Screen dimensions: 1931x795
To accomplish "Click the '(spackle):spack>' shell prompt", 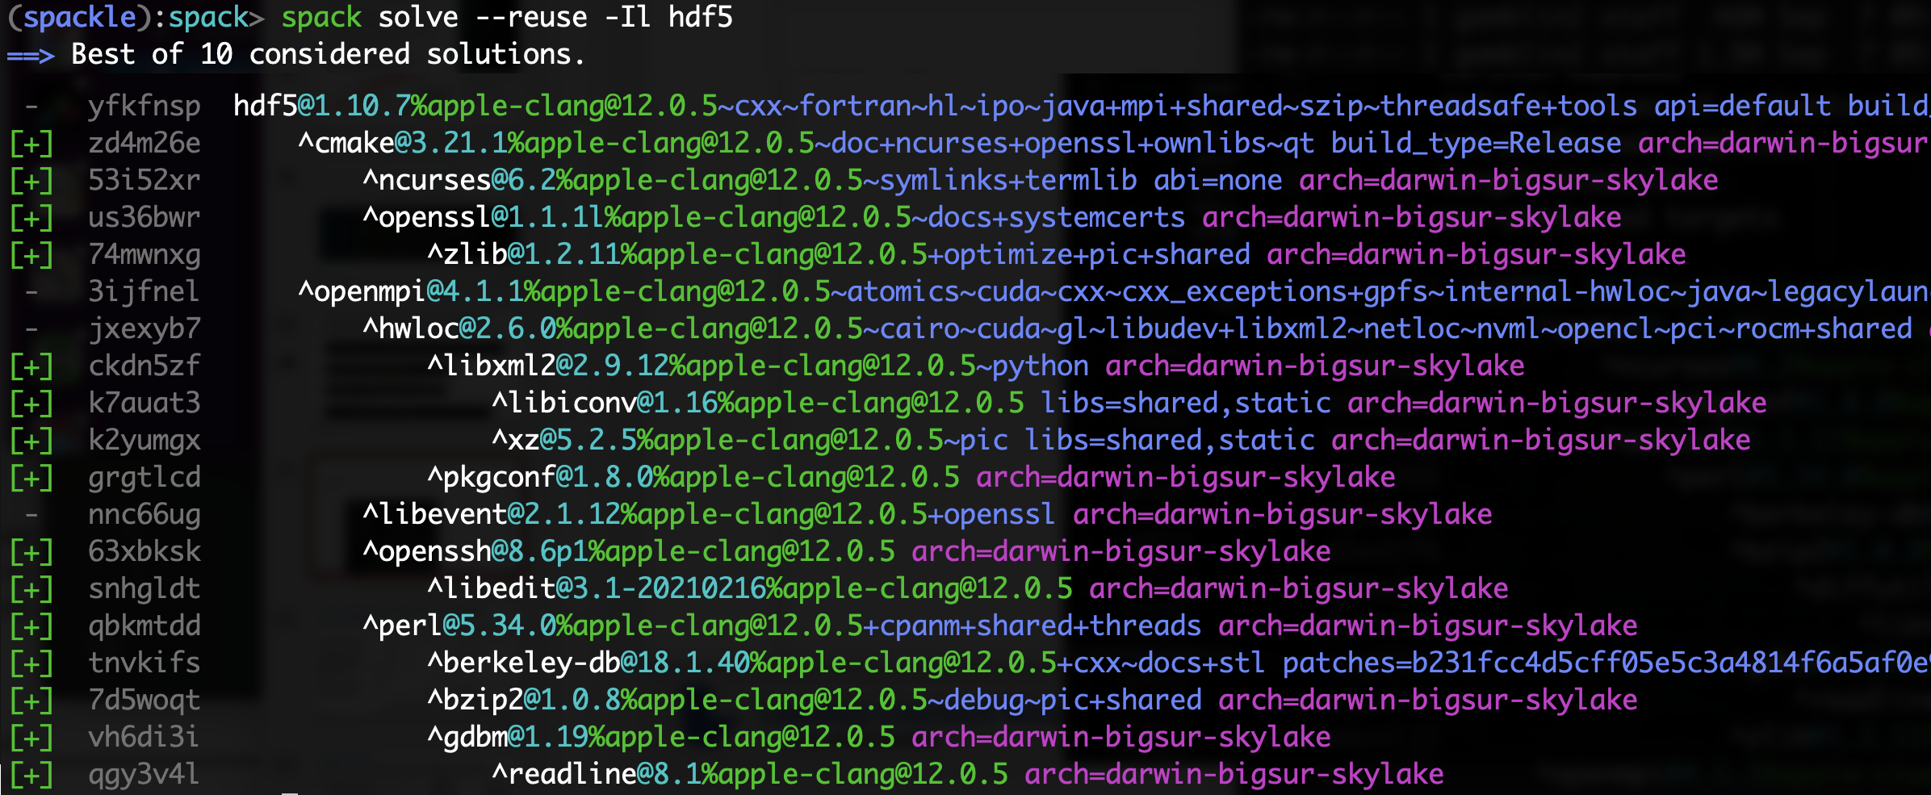I will click(x=136, y=17).
